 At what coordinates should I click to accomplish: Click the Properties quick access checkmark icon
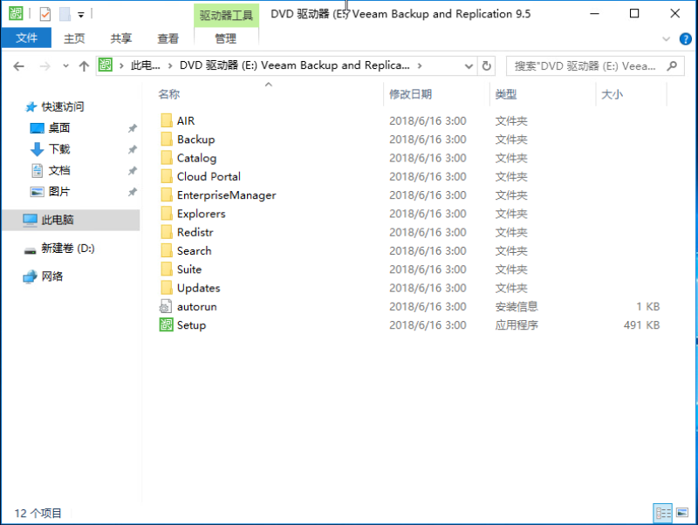pos(45,14)
